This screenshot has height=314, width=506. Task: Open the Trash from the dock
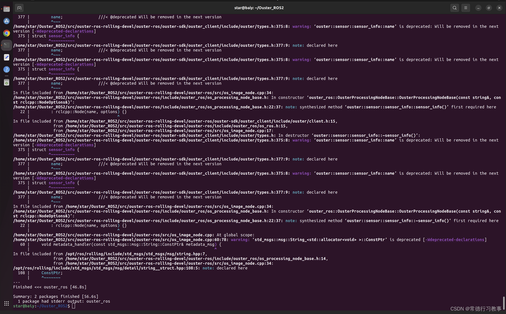[x=6, y=82]
